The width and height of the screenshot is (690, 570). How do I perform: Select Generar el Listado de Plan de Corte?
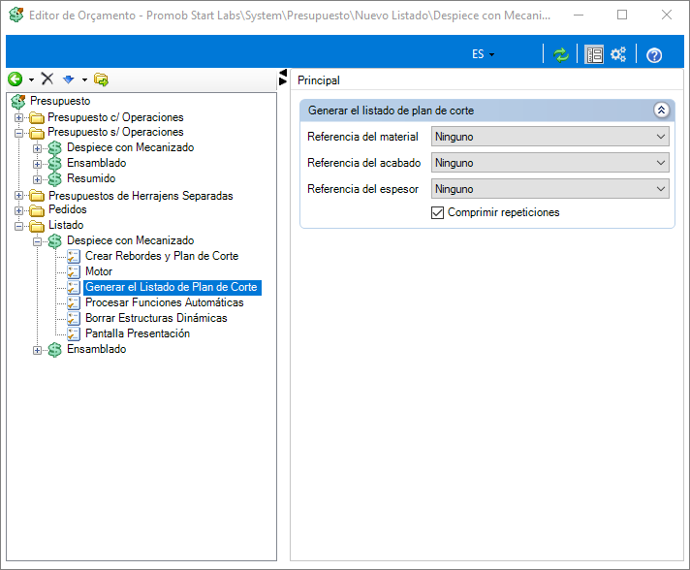172,287
